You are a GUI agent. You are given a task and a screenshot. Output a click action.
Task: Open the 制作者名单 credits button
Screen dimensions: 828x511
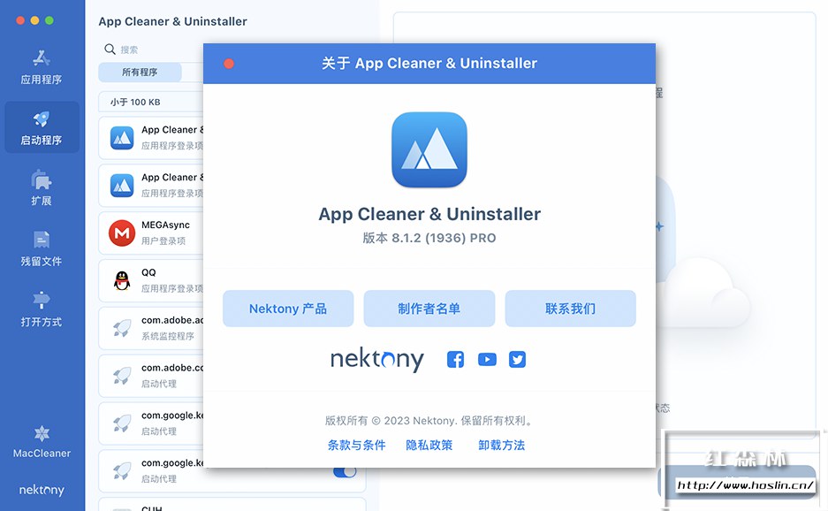(429, 309)
